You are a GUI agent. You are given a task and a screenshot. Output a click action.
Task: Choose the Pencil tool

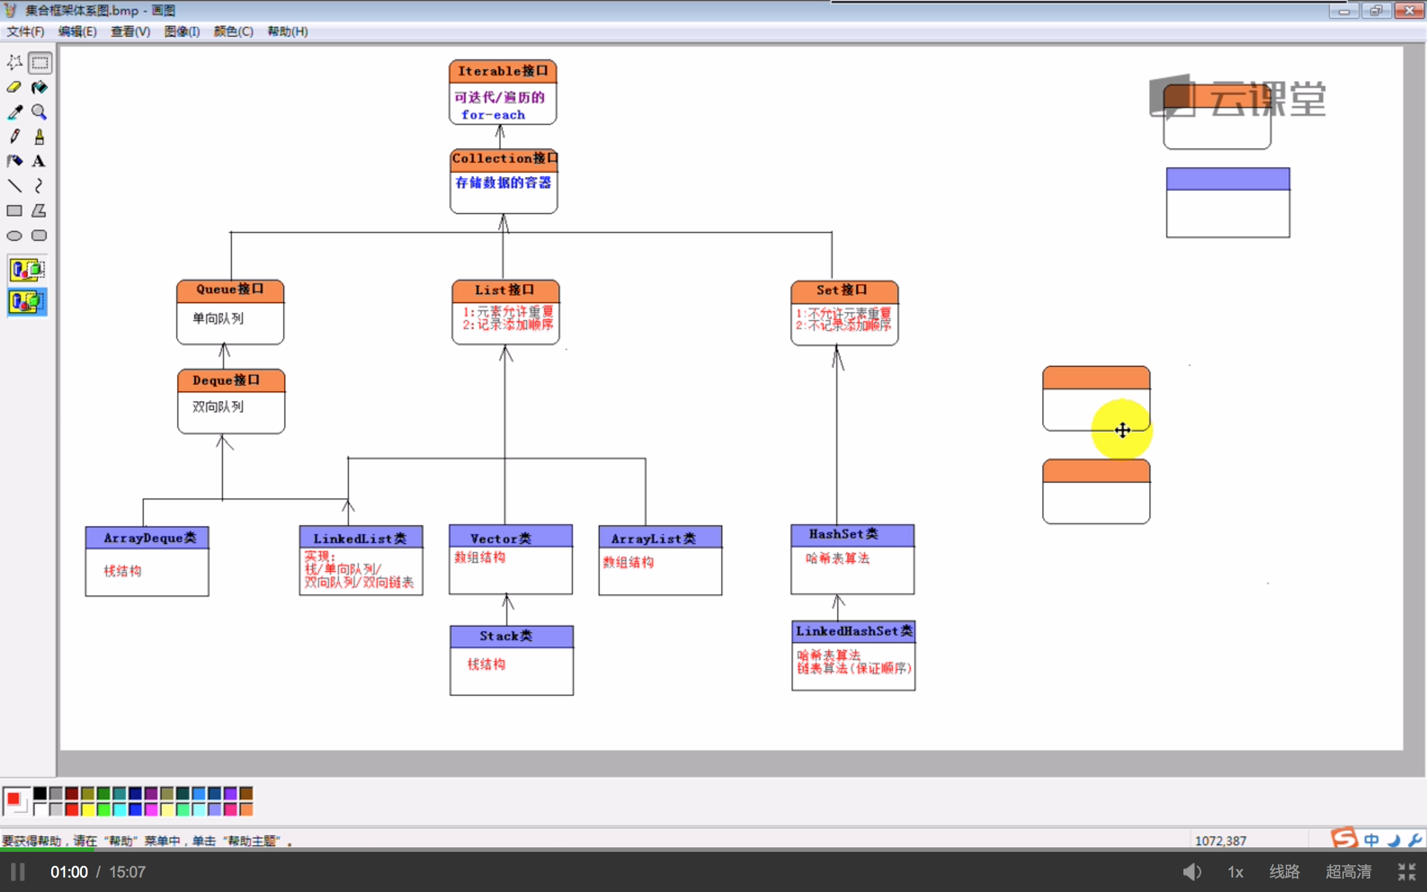coord(14,137)
